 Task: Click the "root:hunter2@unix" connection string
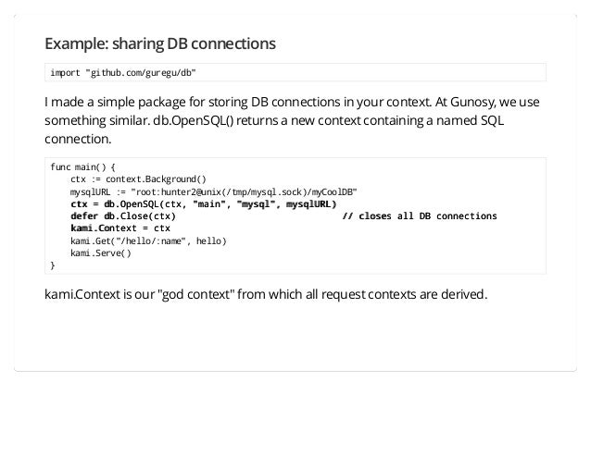(x=244, y=191)
